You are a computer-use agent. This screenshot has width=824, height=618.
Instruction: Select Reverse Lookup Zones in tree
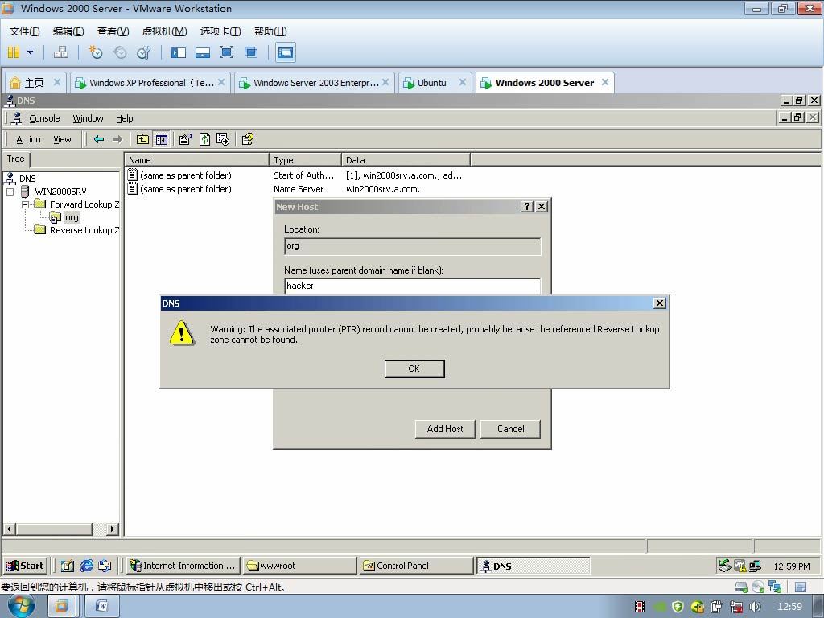coord(84,230)
